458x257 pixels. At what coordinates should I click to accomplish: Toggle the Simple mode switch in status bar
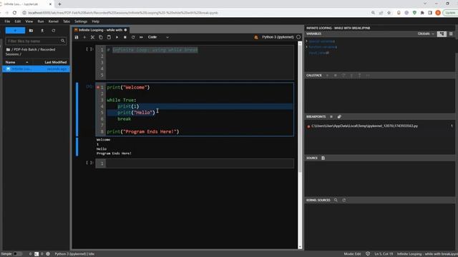(x=17, y=254)
